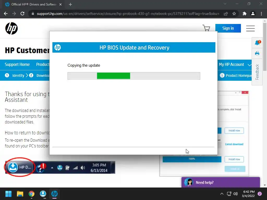Open the tab search dropdown chevron
Screen dimensions: 267x200
pos(225,4)
